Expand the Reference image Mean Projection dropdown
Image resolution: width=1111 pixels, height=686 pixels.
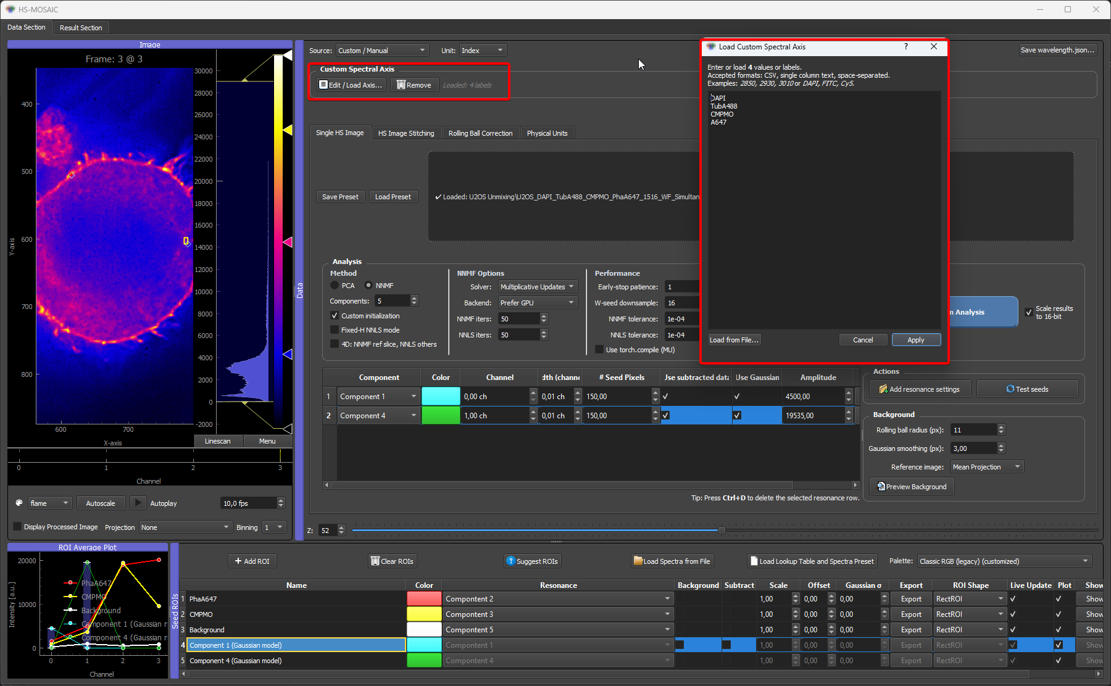point(987,467)
